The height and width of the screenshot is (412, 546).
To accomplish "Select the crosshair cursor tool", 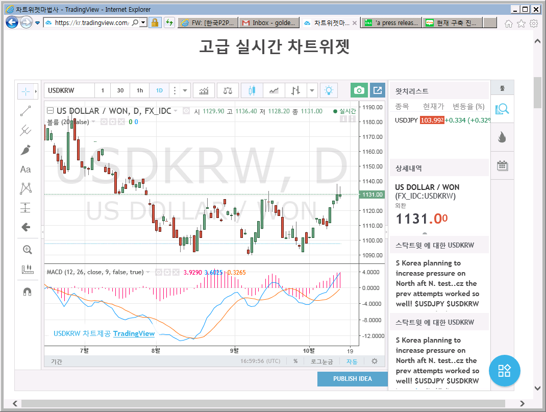I will point(26,91).
